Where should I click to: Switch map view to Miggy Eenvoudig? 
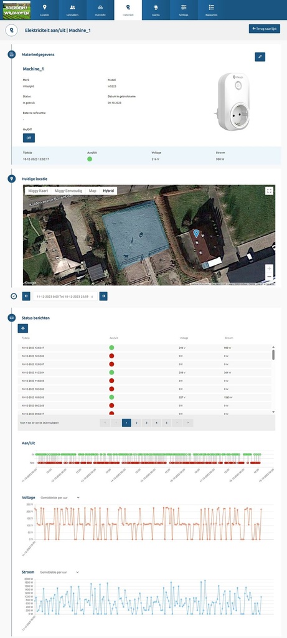pos(68,191)
